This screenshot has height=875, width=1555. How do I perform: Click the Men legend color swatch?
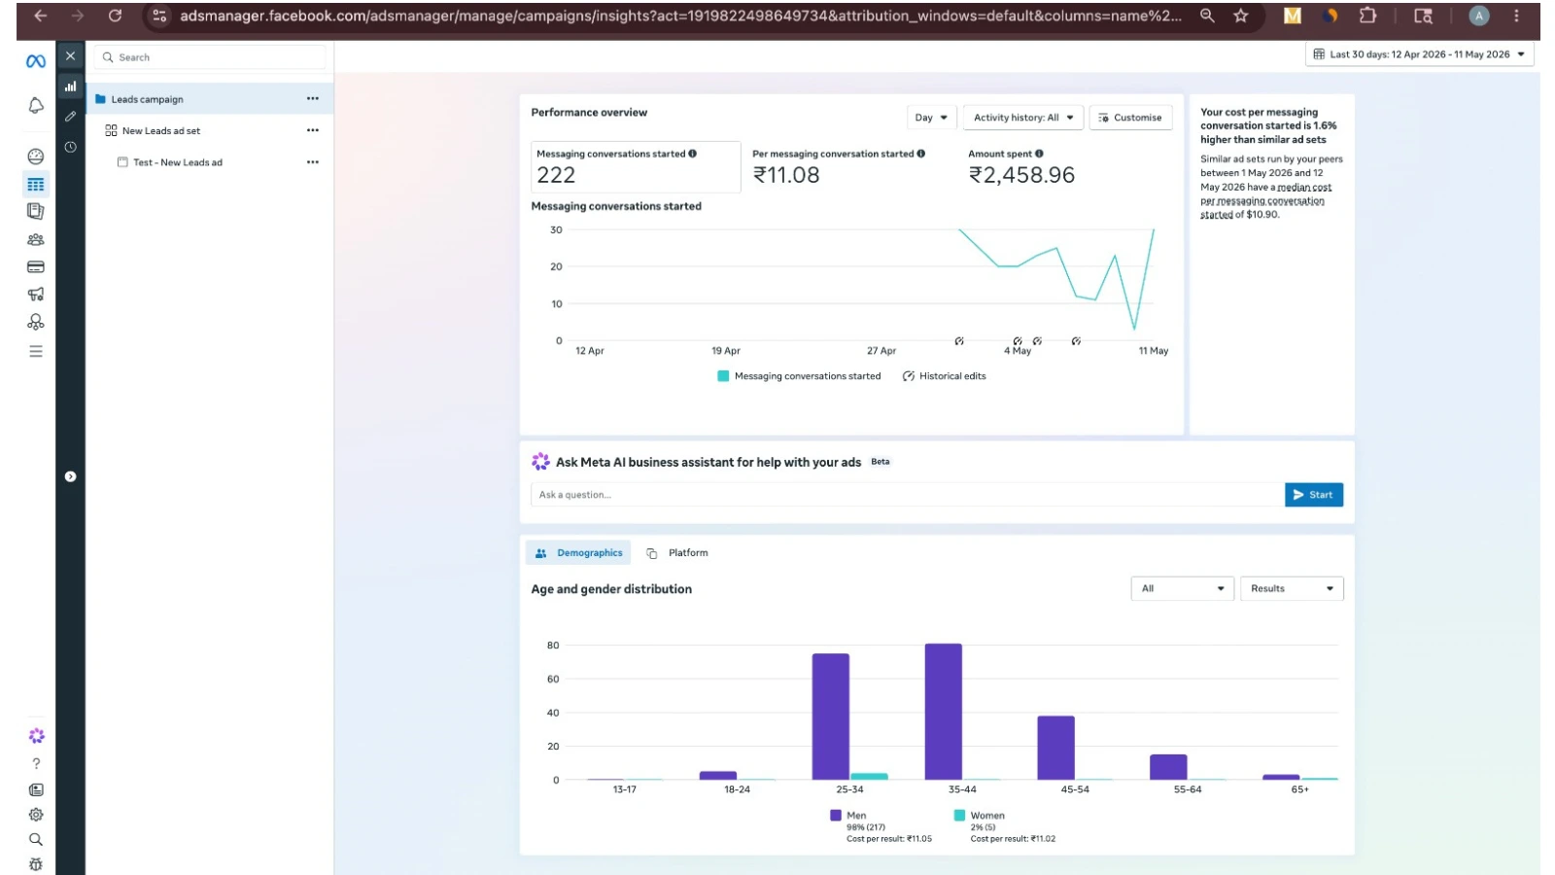pyautogui.click(x=836, y=816)
